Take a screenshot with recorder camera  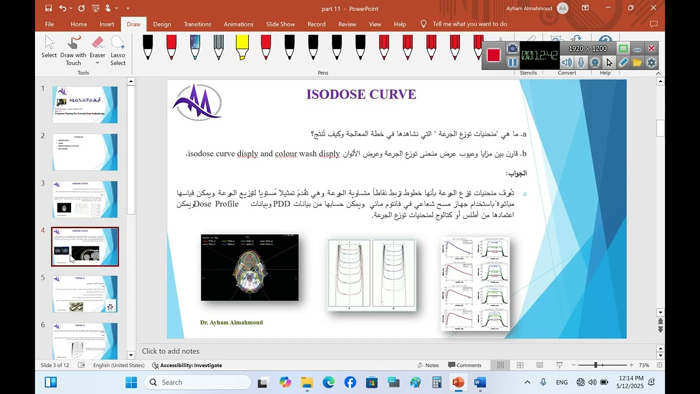point(512,49)
